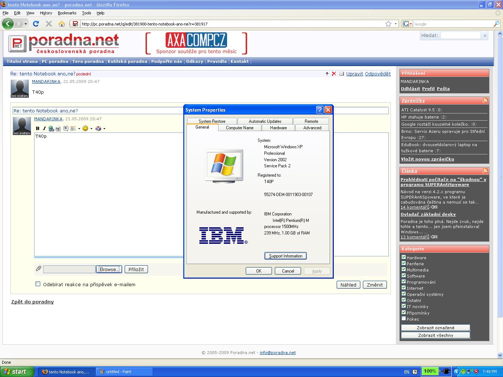Click the Hledat search input field
The image size is (503, 377).
(x=460, y=35)
